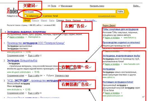
Task: Switch to the Блоги tab
Action: (68, 20)
